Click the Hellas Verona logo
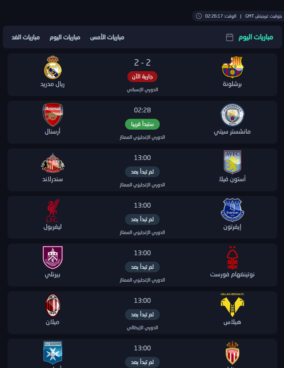 point(232,305)
